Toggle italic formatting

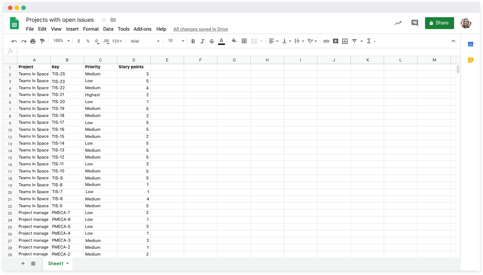[x=202, y=41]
